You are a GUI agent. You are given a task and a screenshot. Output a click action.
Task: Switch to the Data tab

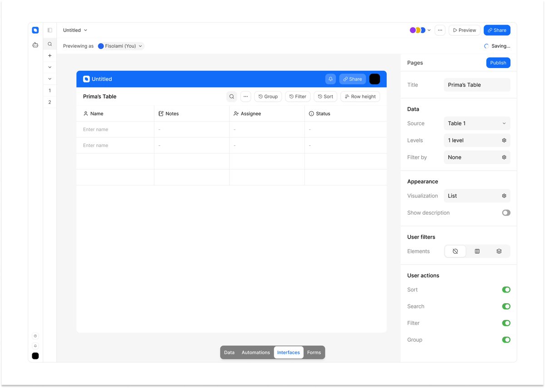tap(229, 353)
